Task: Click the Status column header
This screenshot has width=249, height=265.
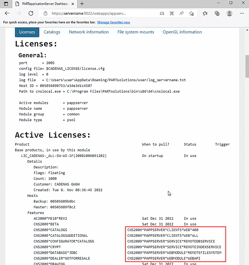Action: pos(190,144)
